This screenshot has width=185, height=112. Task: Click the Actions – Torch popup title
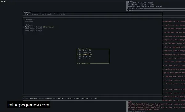pos(84,49)
